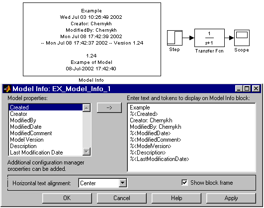Image resolution: width=264 pixels, height=208 pixels.
Task: Click the properties list scrollbar track
Action: coord(87,130)
